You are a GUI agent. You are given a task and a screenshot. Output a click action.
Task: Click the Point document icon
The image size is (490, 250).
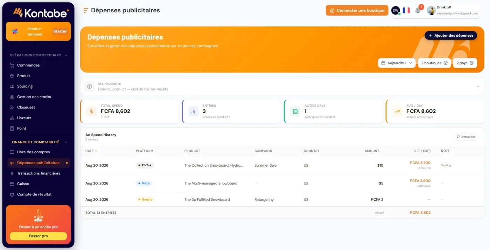pyautogui.click(x=12, y=129)
